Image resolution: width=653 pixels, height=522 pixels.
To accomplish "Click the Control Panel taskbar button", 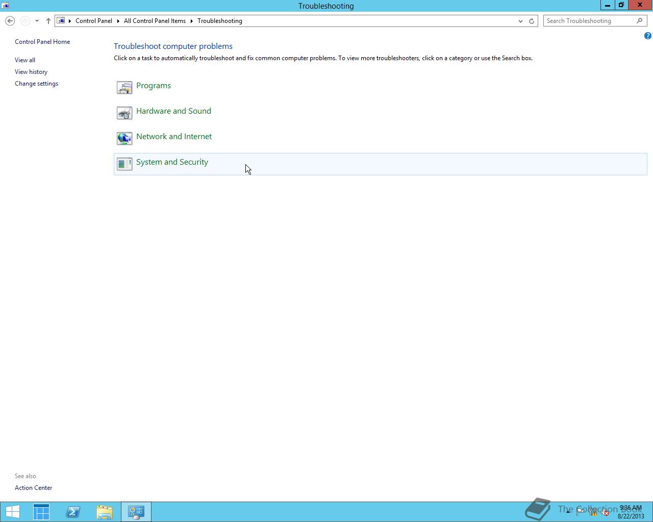I will 136,512.
